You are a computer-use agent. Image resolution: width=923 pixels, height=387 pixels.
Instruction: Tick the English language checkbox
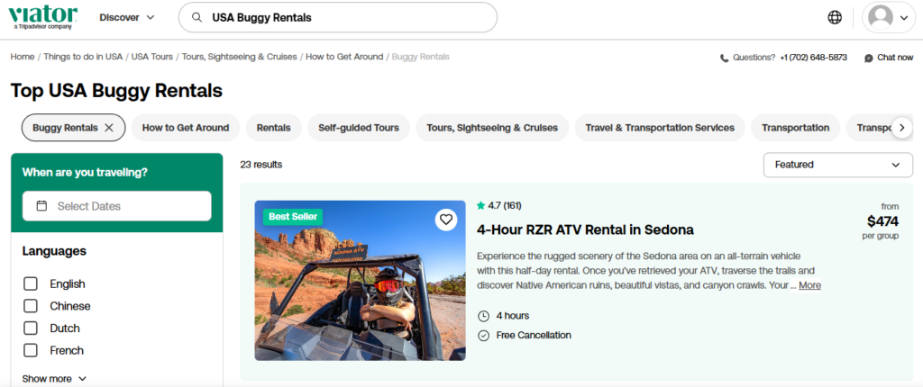point(30,284)
